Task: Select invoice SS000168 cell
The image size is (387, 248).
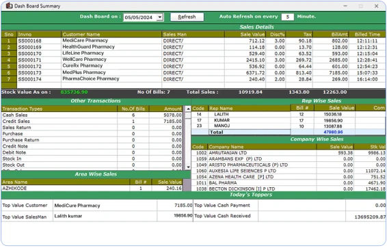Action: pyautogui.click(x=39, y=41)
